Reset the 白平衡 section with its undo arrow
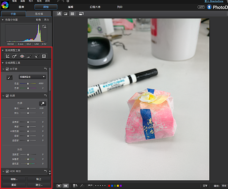Viewport: 228px width, 189px height. point(46,69)
